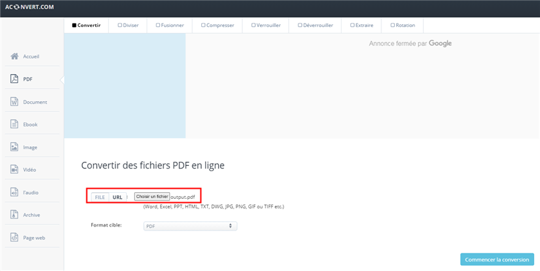The width and height of the screenshot is (540, 271).
Task: Click the Convertir des fichiers PDF heading
Action: point(153,165)
